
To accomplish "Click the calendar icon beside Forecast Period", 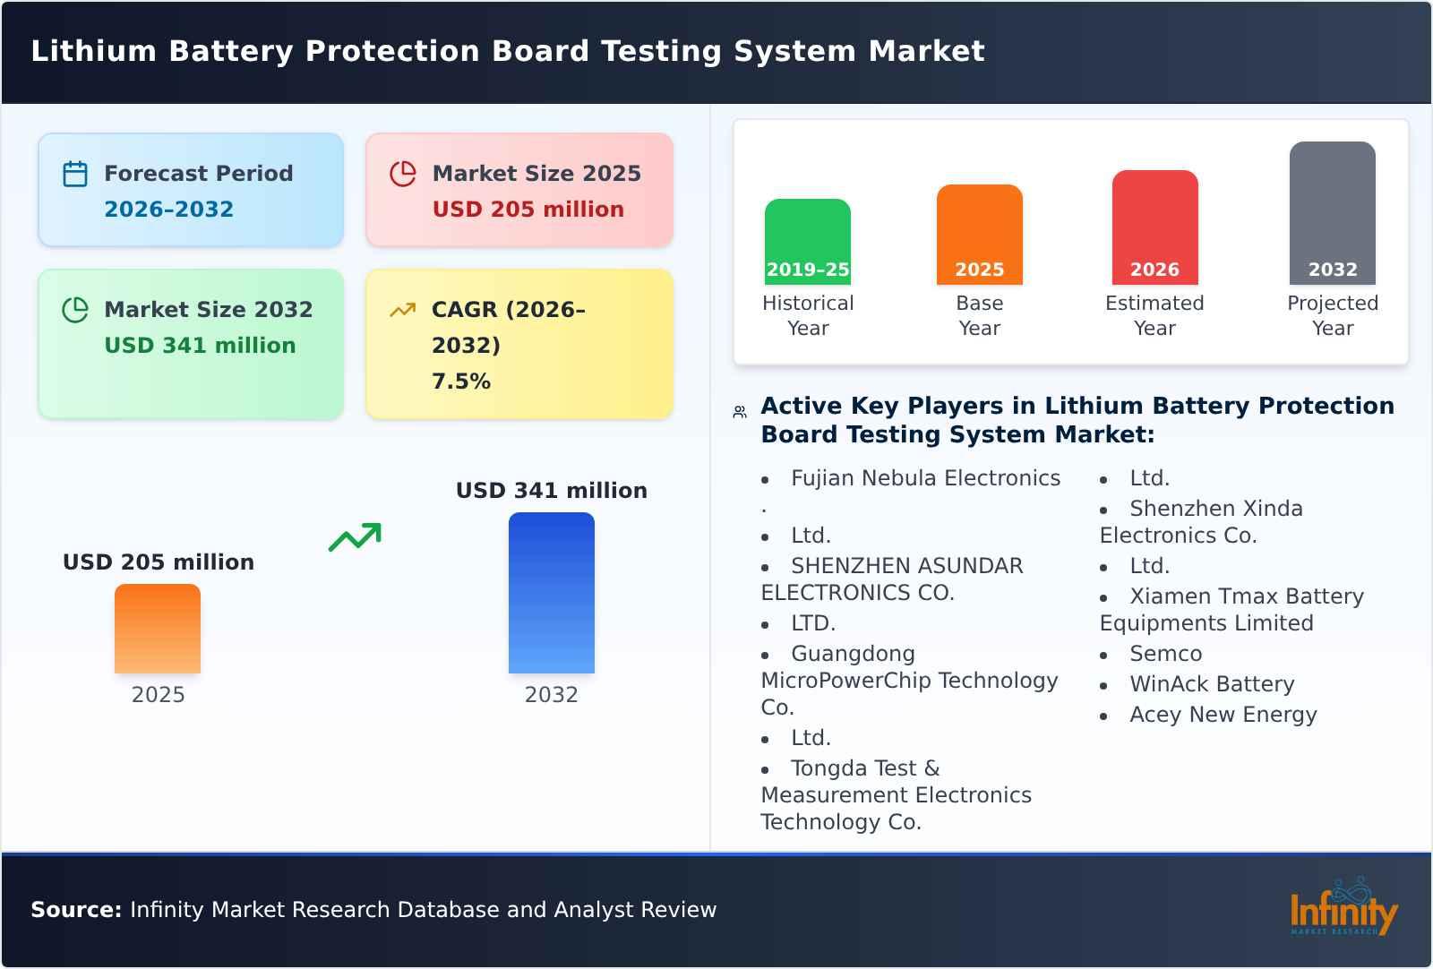I will [x=75, y=173].
